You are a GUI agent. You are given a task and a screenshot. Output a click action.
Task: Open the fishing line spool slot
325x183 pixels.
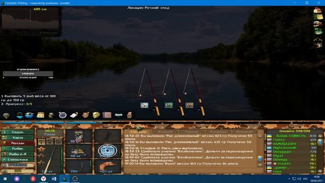107,151
